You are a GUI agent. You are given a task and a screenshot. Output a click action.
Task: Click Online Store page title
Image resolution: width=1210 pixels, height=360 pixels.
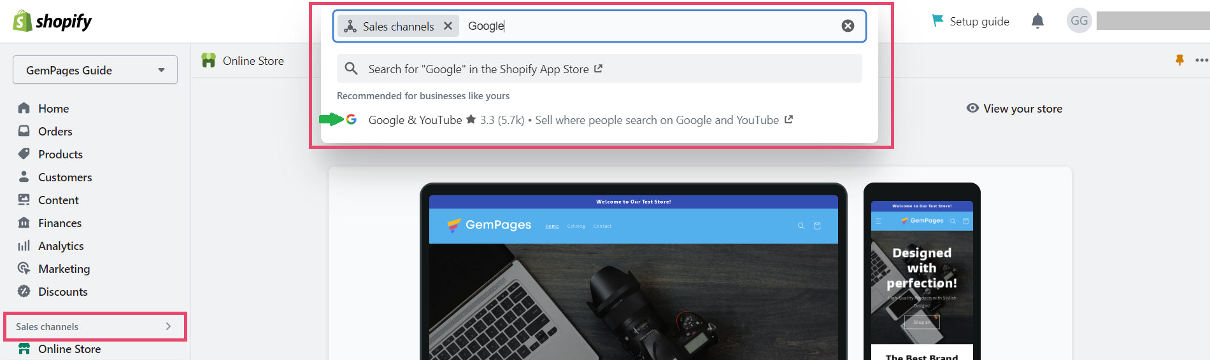tap(253, 61)
